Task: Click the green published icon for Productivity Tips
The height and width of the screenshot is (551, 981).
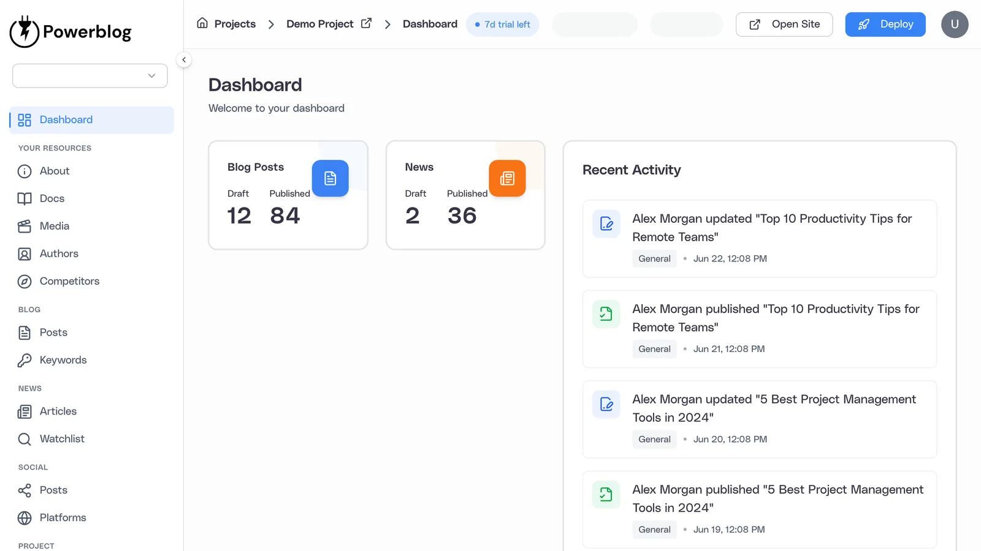Action: pos(606,314)
